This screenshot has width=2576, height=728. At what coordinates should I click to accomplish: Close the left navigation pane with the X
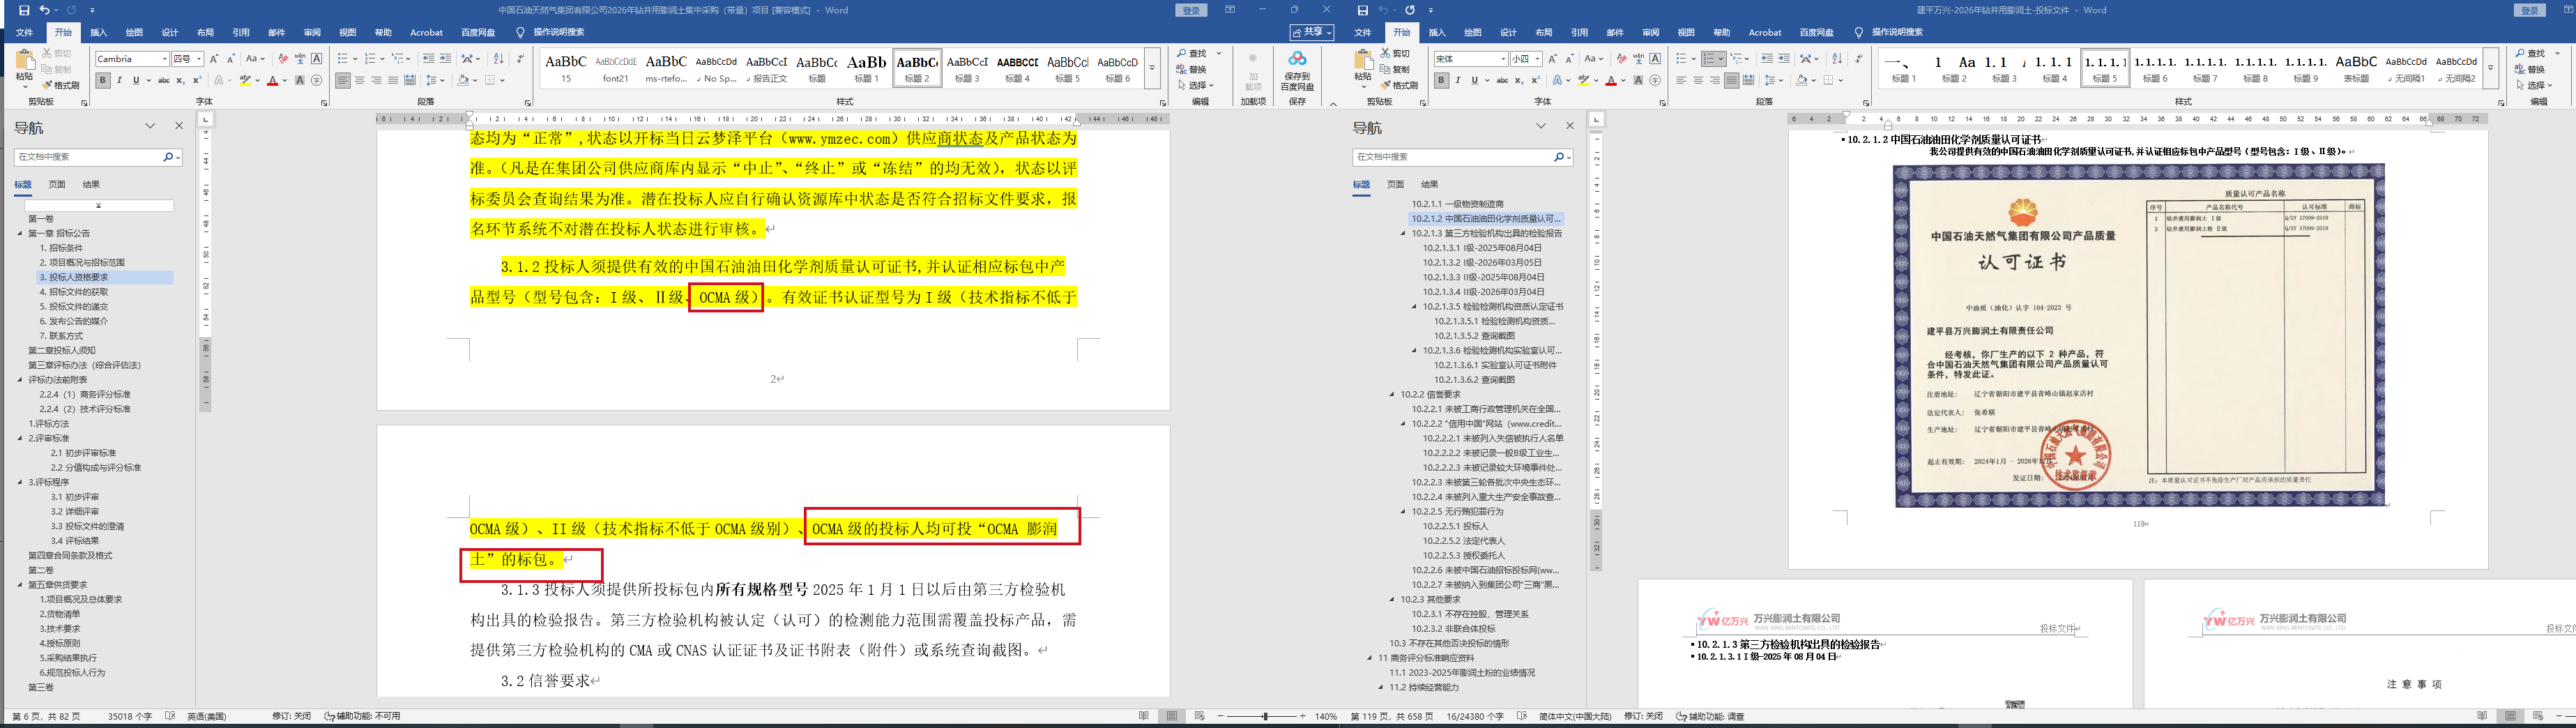tap(179, 126)
